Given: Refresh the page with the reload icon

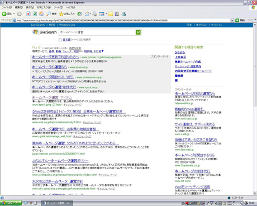Looking at the screenshot, I should 35,14.
